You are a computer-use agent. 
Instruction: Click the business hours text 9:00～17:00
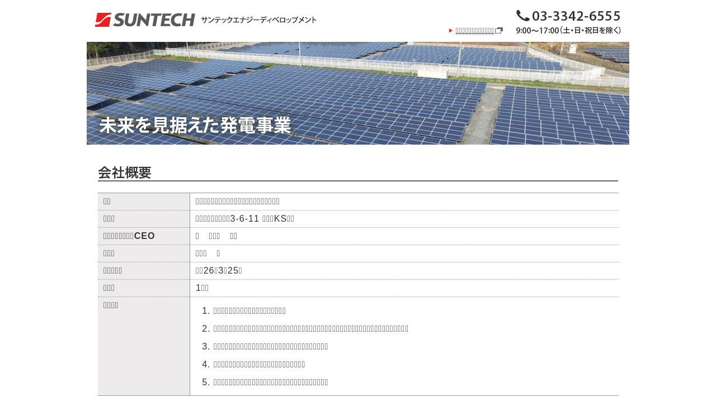[x=568, y=31]
